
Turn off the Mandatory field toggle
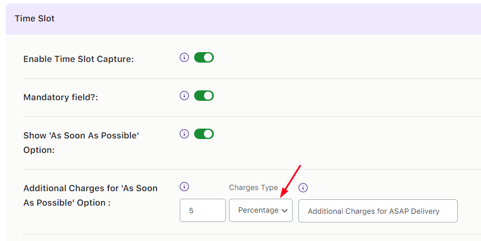204,96
